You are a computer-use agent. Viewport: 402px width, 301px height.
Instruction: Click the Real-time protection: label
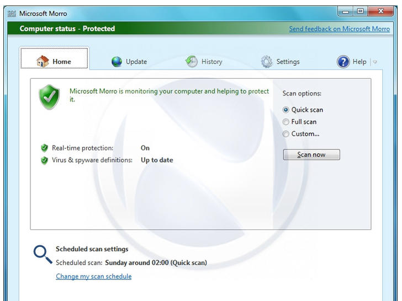click(83, 148)
